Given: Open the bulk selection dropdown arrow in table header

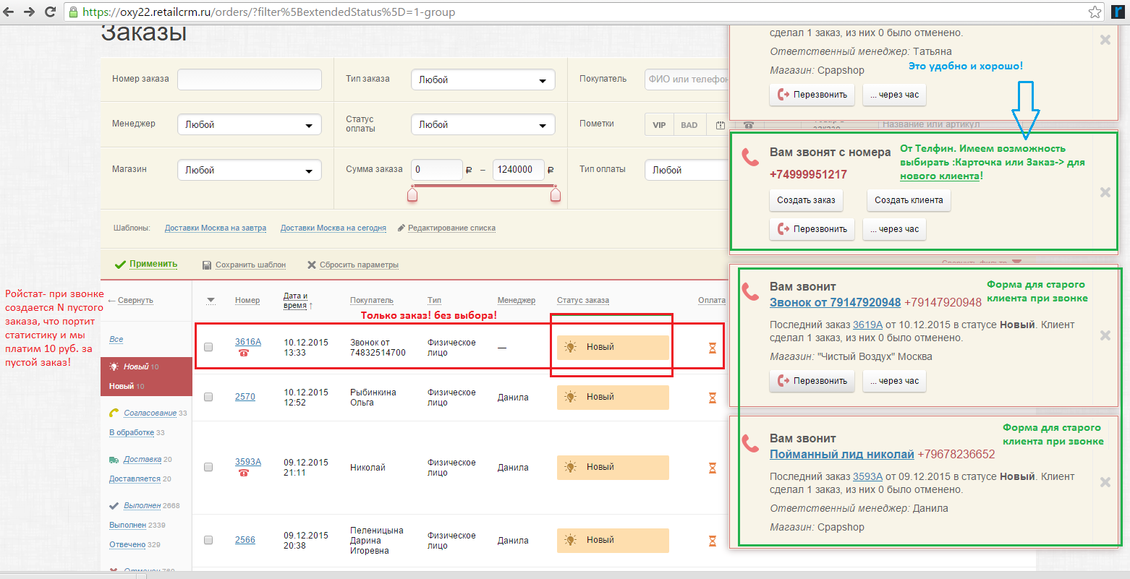Looking at the screenshot, I should 211,300.
